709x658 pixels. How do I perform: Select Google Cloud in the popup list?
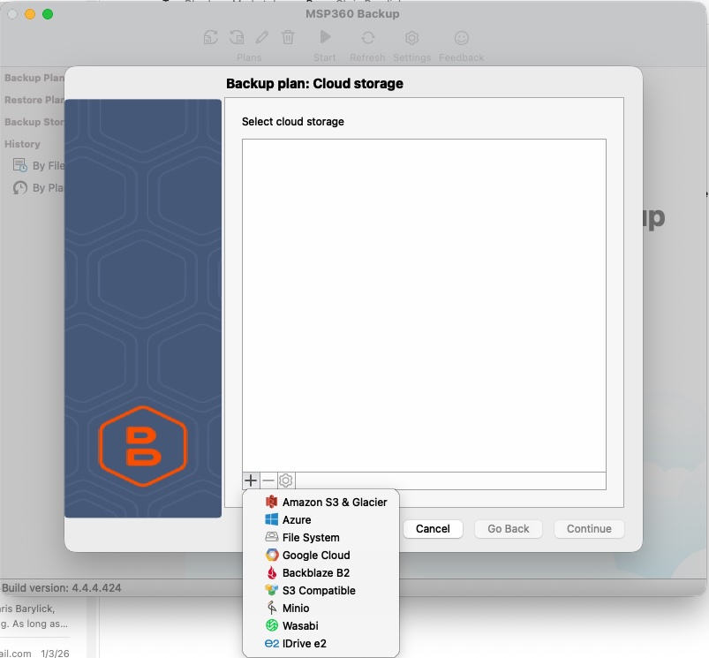[x=315, y=555]
